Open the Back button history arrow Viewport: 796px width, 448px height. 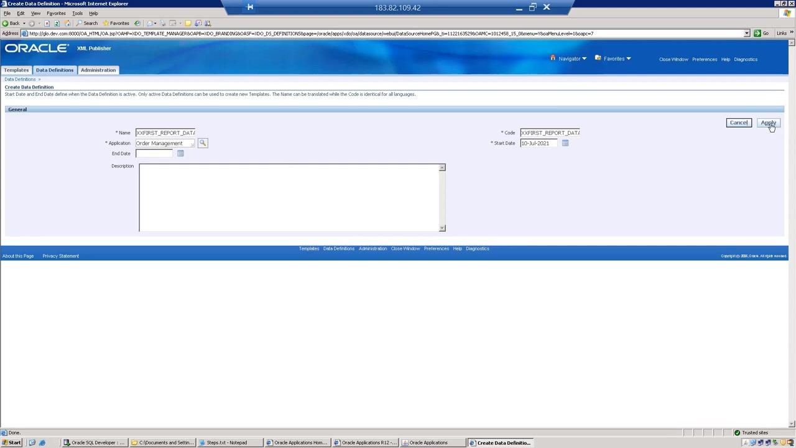point(24,23)
